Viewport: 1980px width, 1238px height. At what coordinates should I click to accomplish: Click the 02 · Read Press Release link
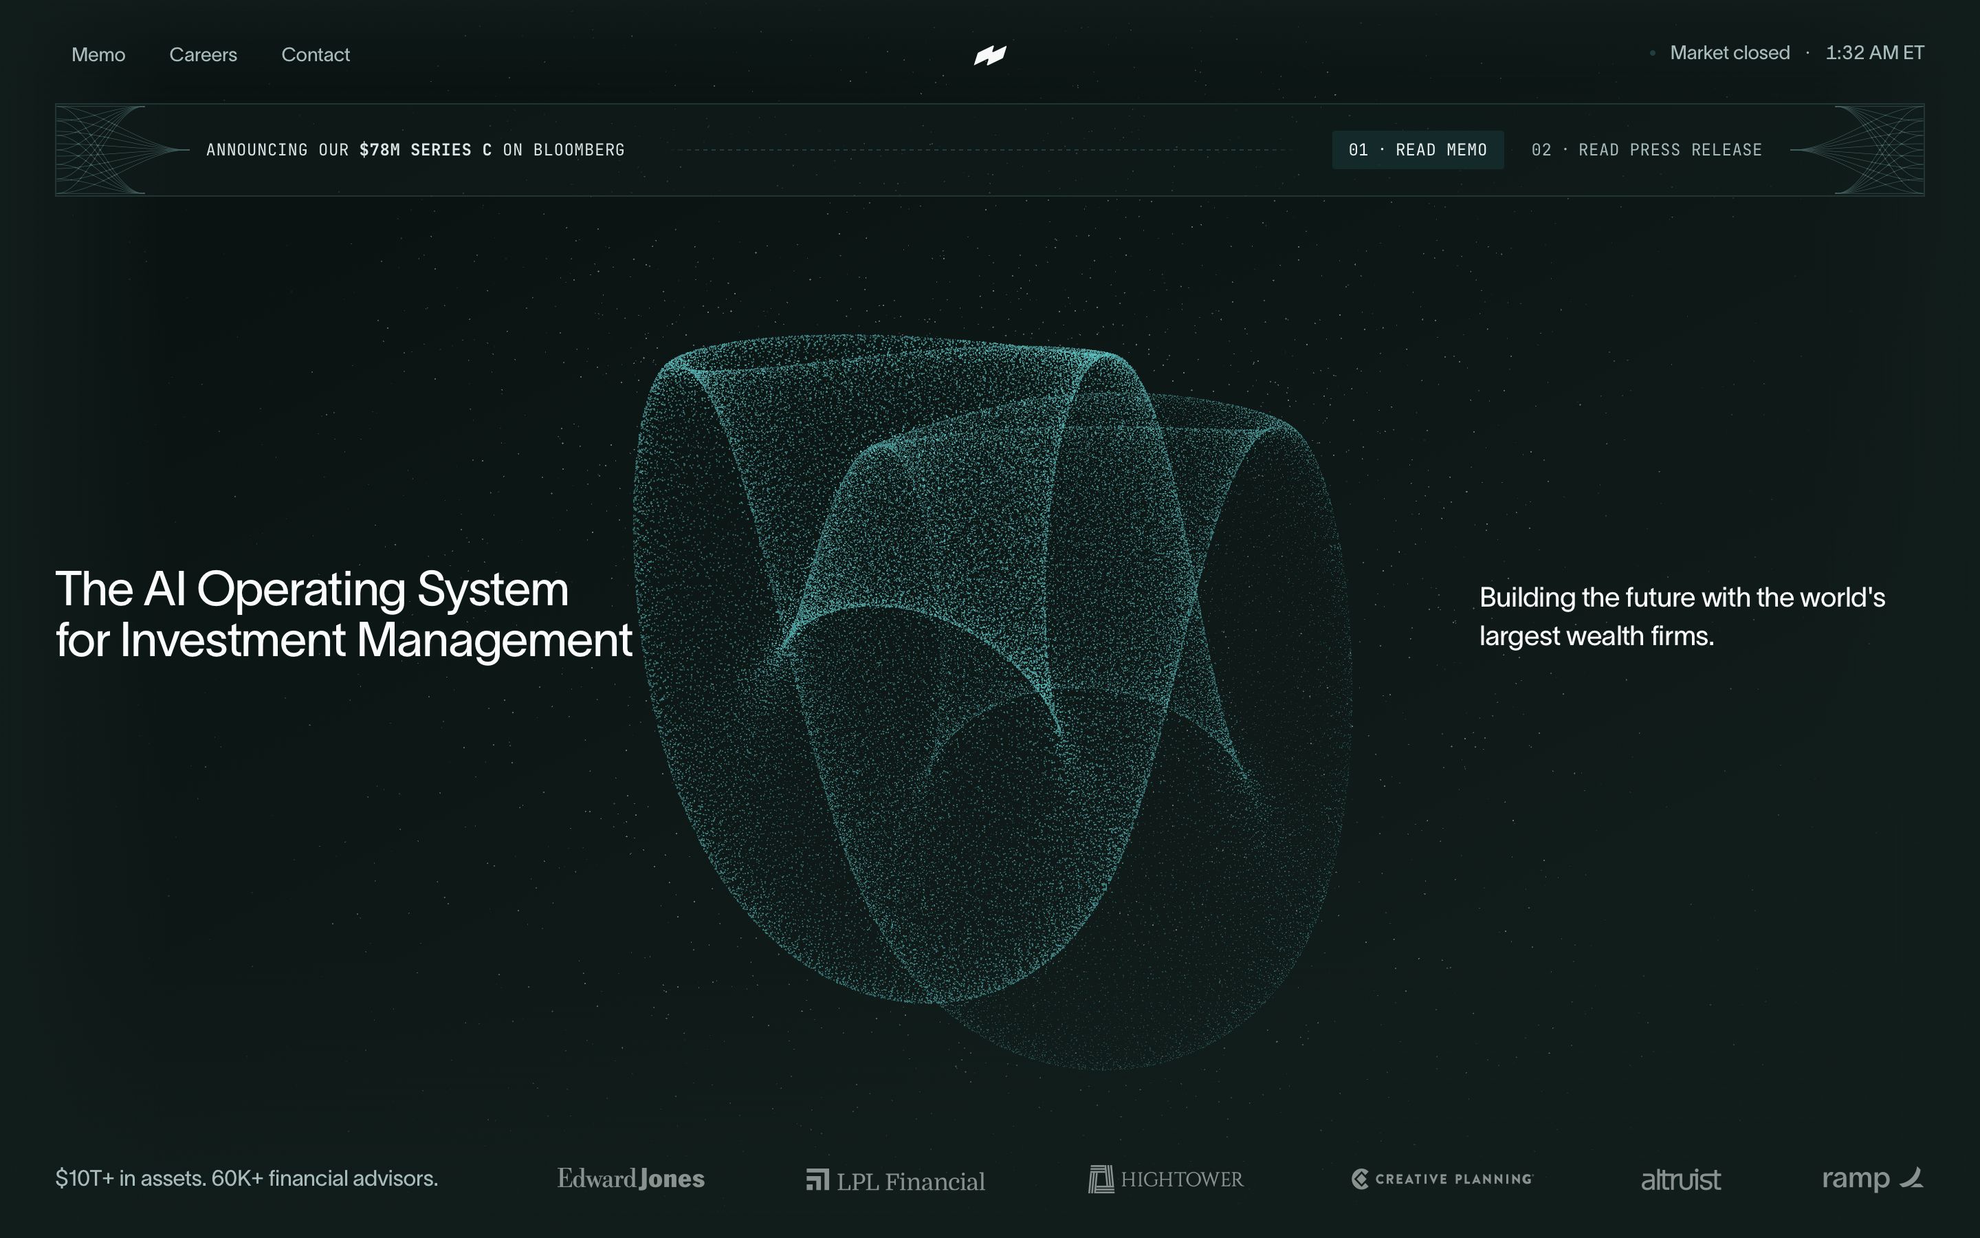[x=1646, y=150]
